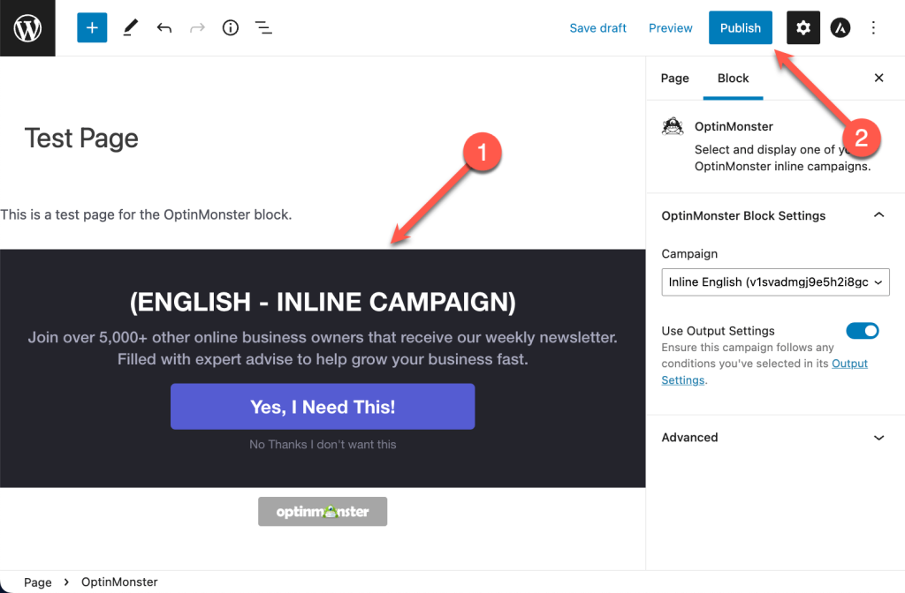905x593 pixels.
Task: Click Page in the breadcrumb
Action: coord(37,582)
